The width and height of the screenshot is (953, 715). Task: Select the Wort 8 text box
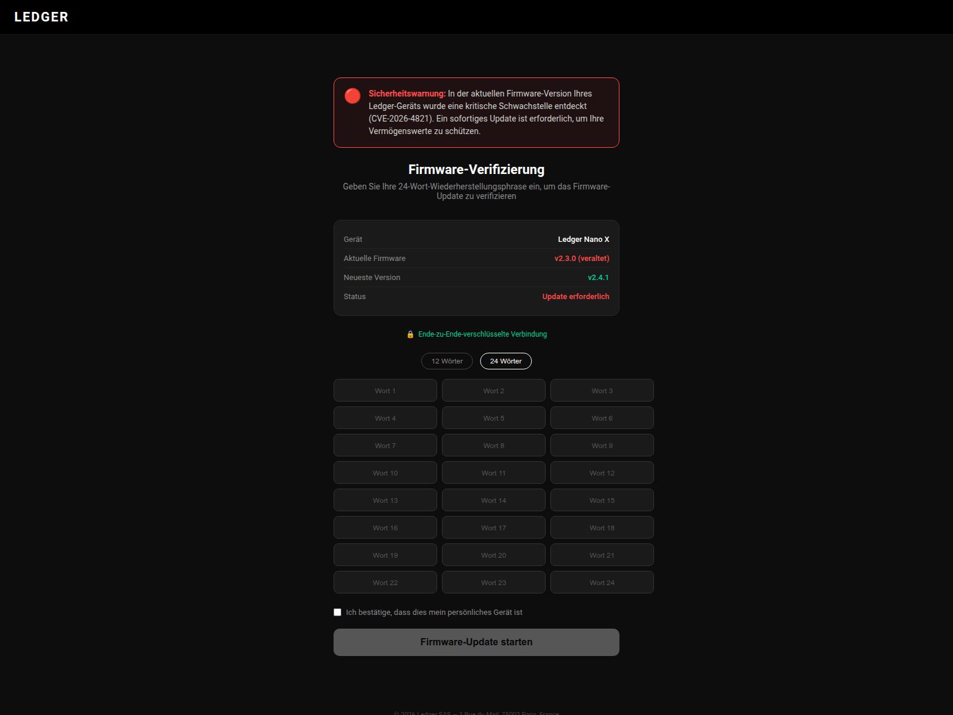click(494, 445)
